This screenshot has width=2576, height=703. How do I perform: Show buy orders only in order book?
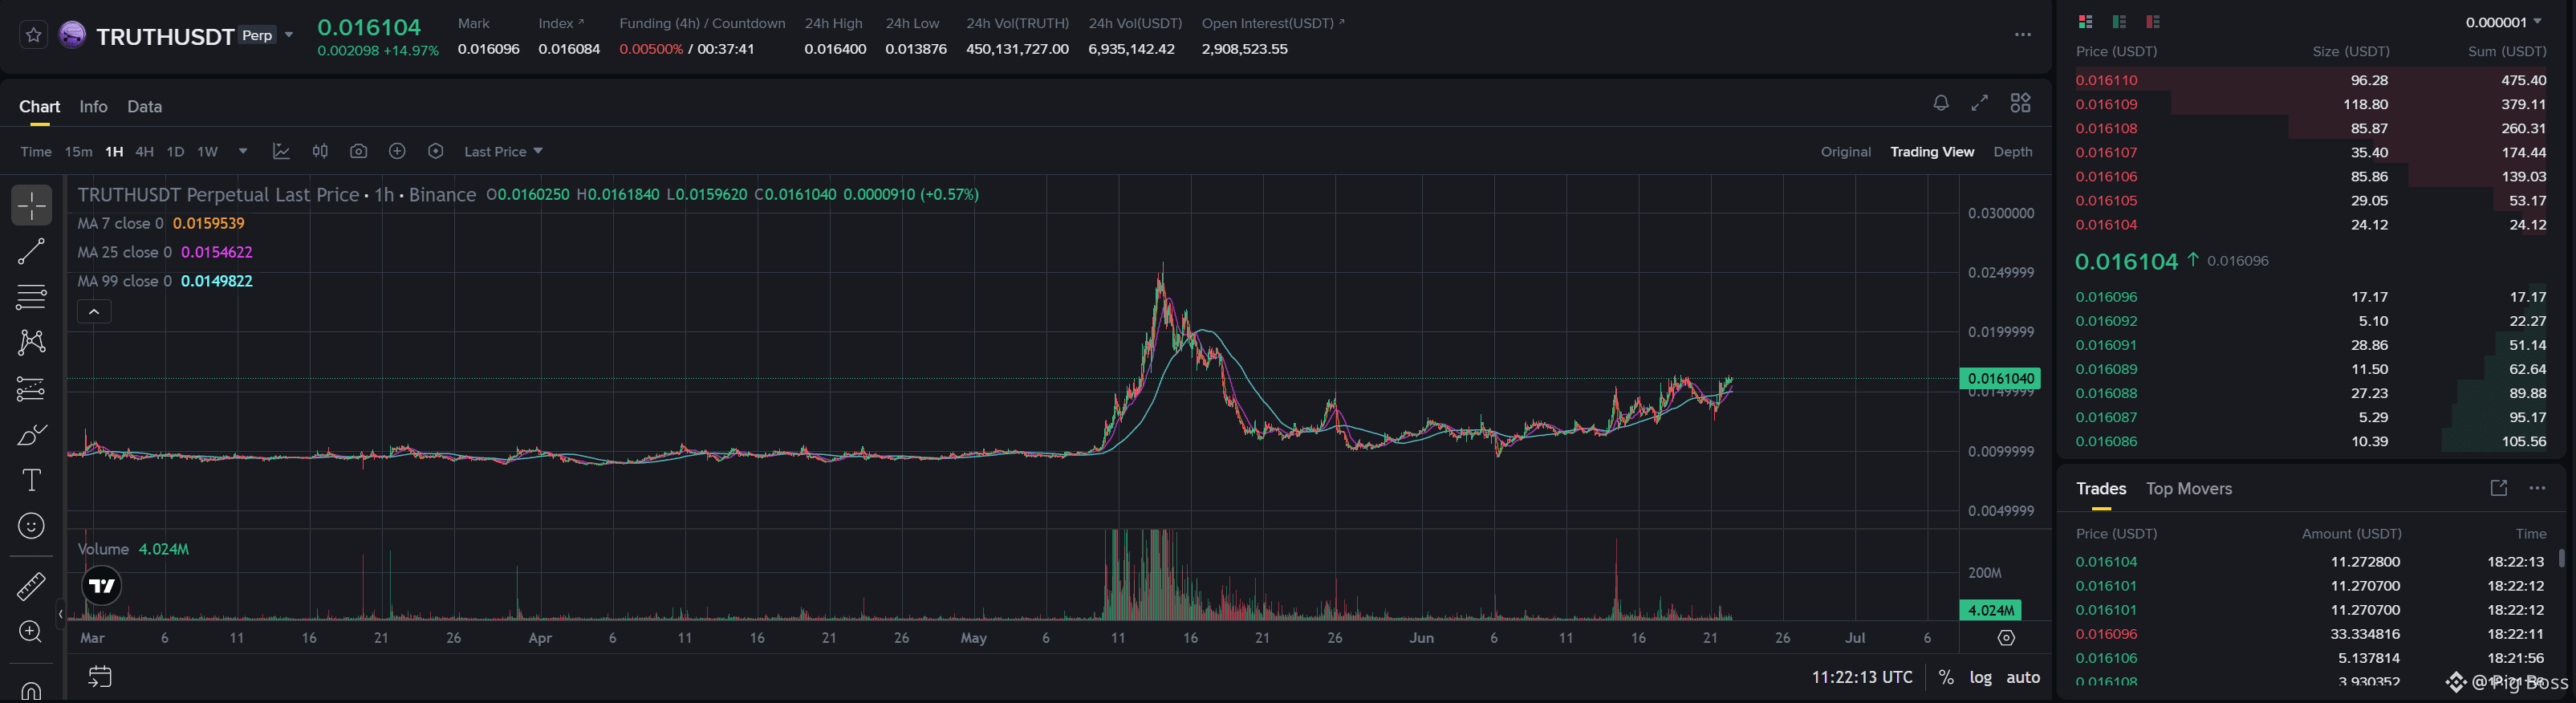tap(2119, 21)
